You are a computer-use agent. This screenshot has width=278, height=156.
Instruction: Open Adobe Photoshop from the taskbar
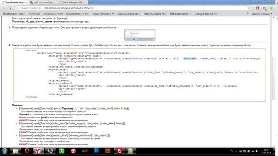(x=96, y=151)
